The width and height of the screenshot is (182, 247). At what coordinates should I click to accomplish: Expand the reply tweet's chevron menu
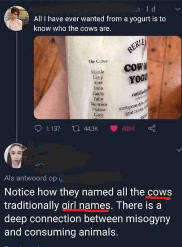pos(179,150)
